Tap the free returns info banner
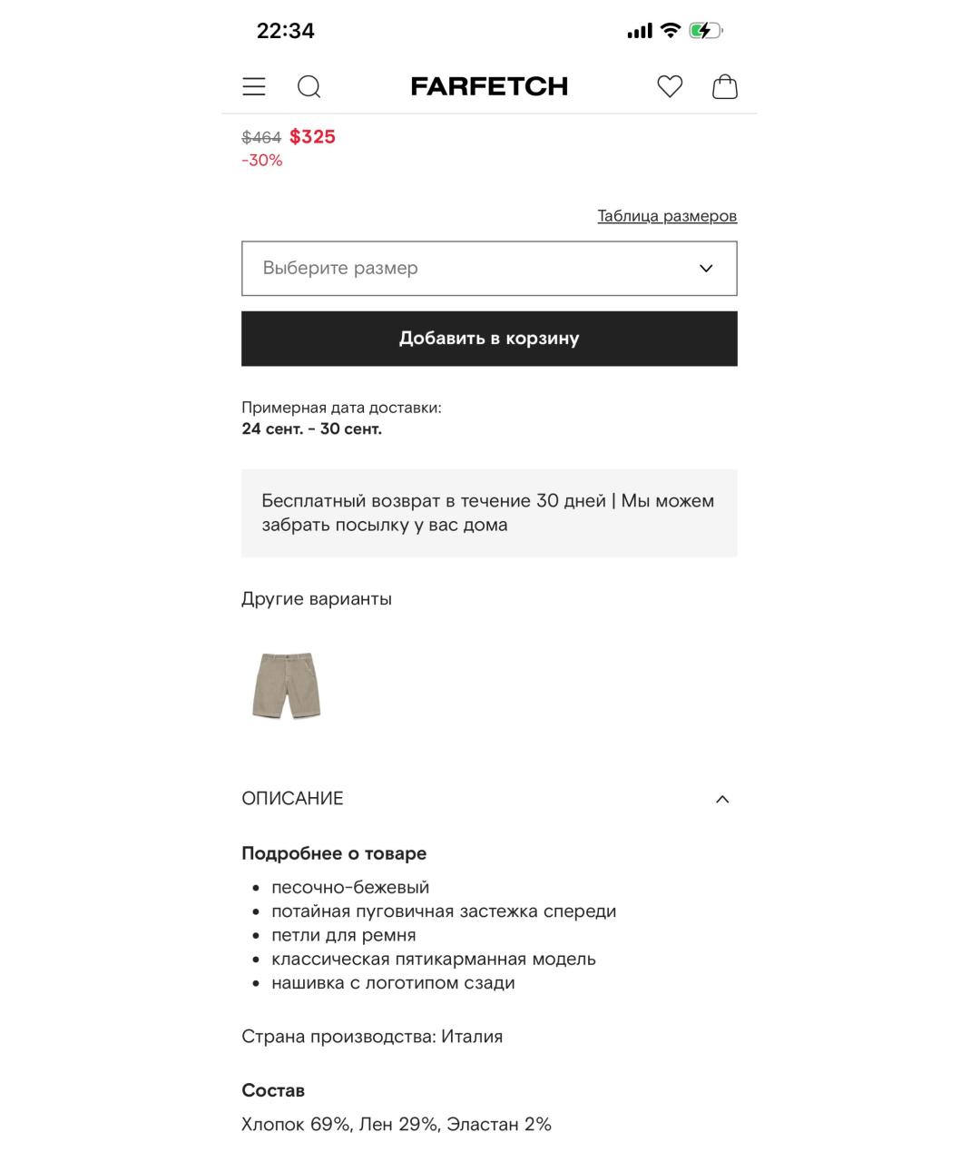Screen dimensions: 980x1162 (489, 513)
